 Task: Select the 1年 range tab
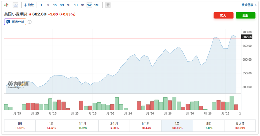coord(177,126)
